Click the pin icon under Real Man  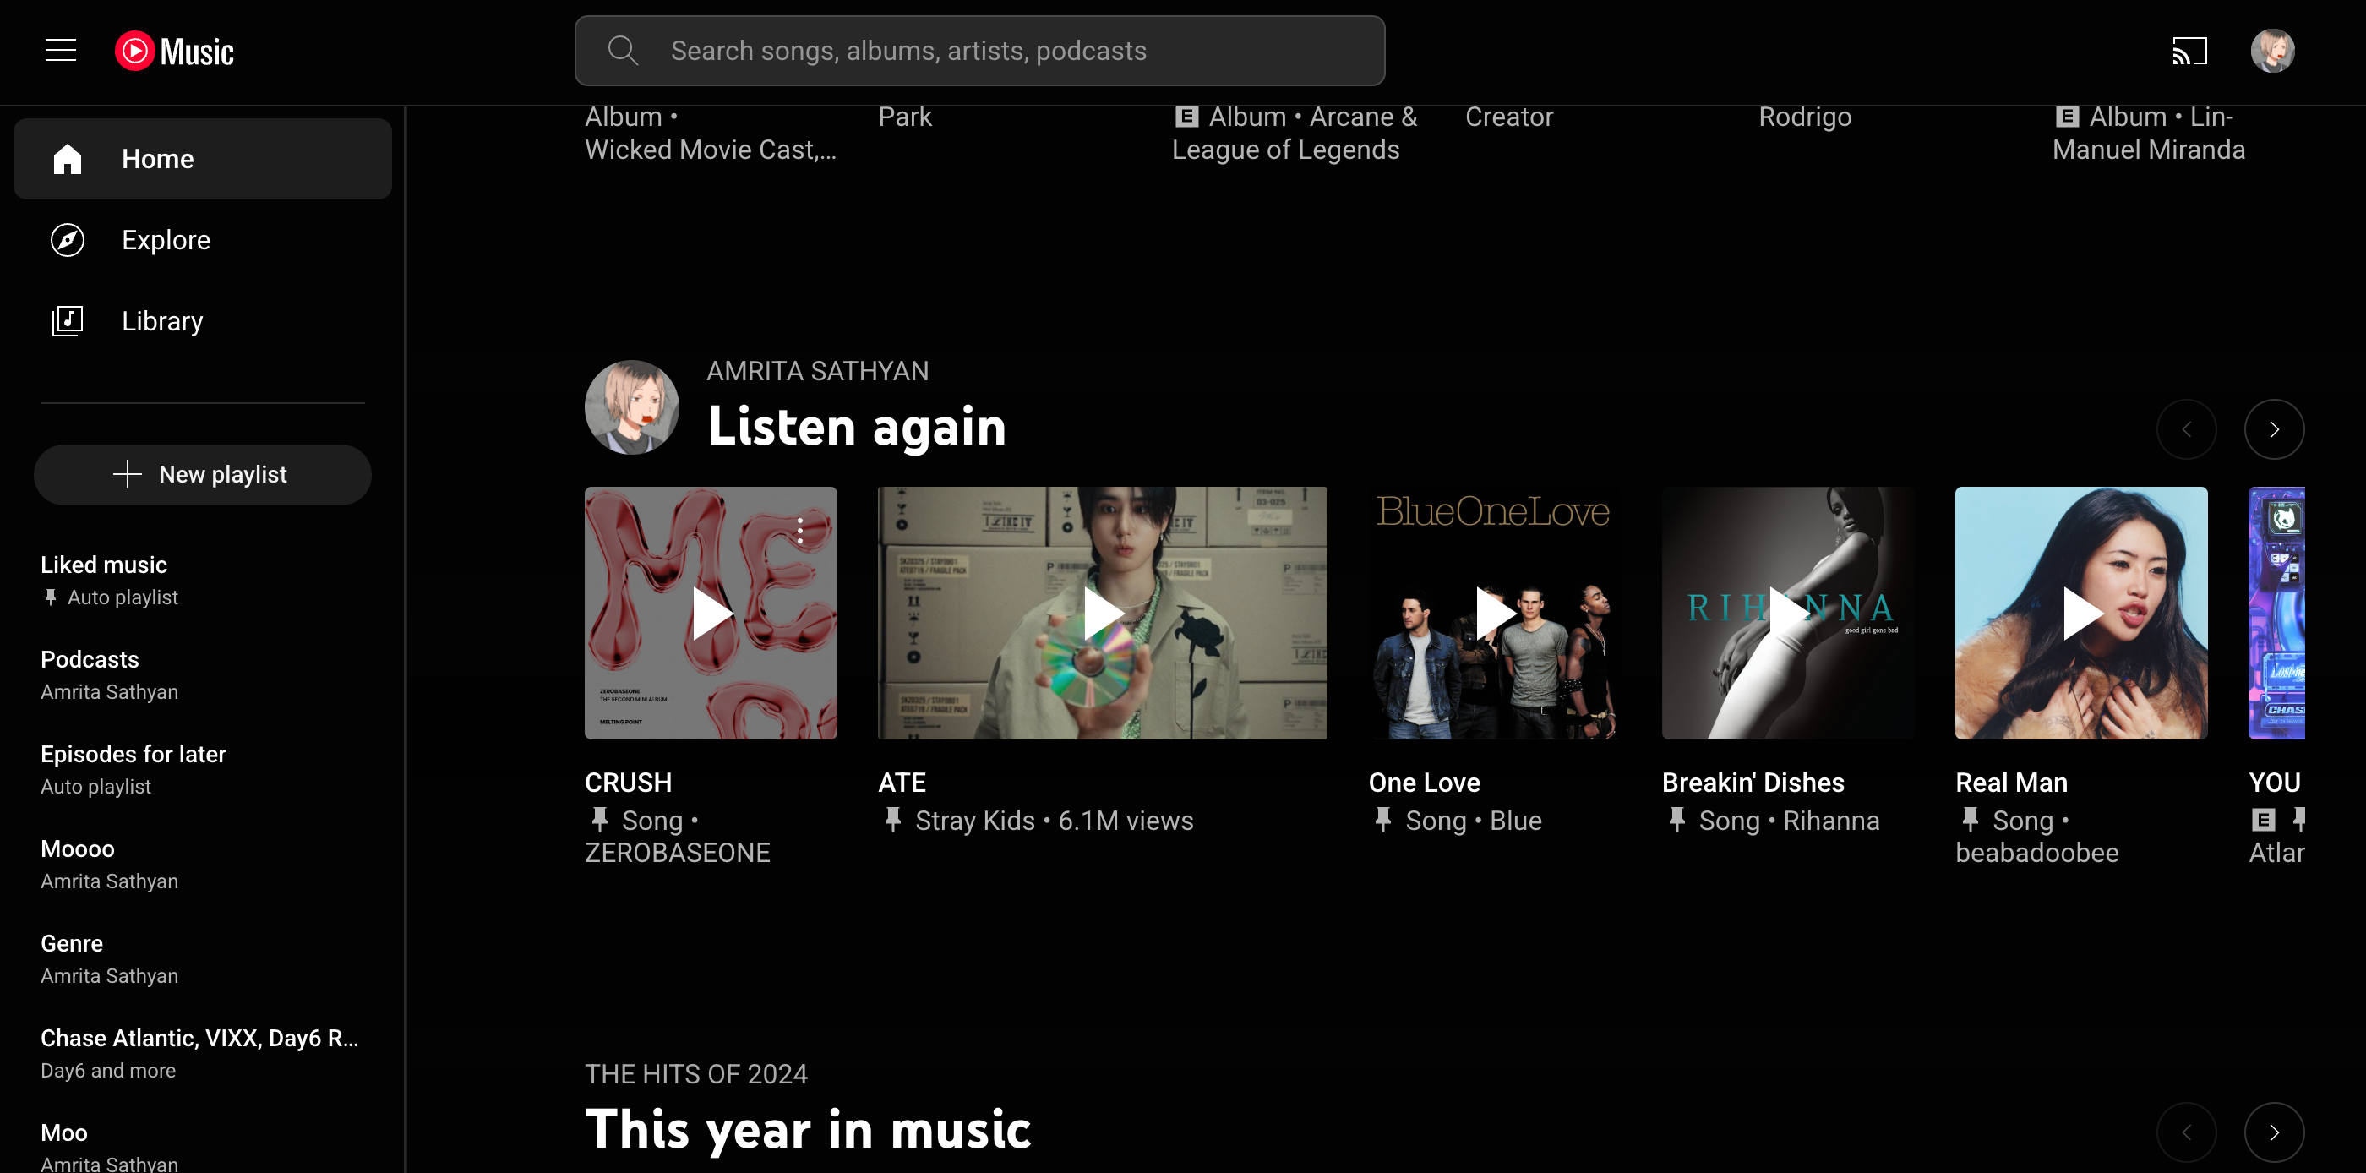click(x=1971, y=820)
